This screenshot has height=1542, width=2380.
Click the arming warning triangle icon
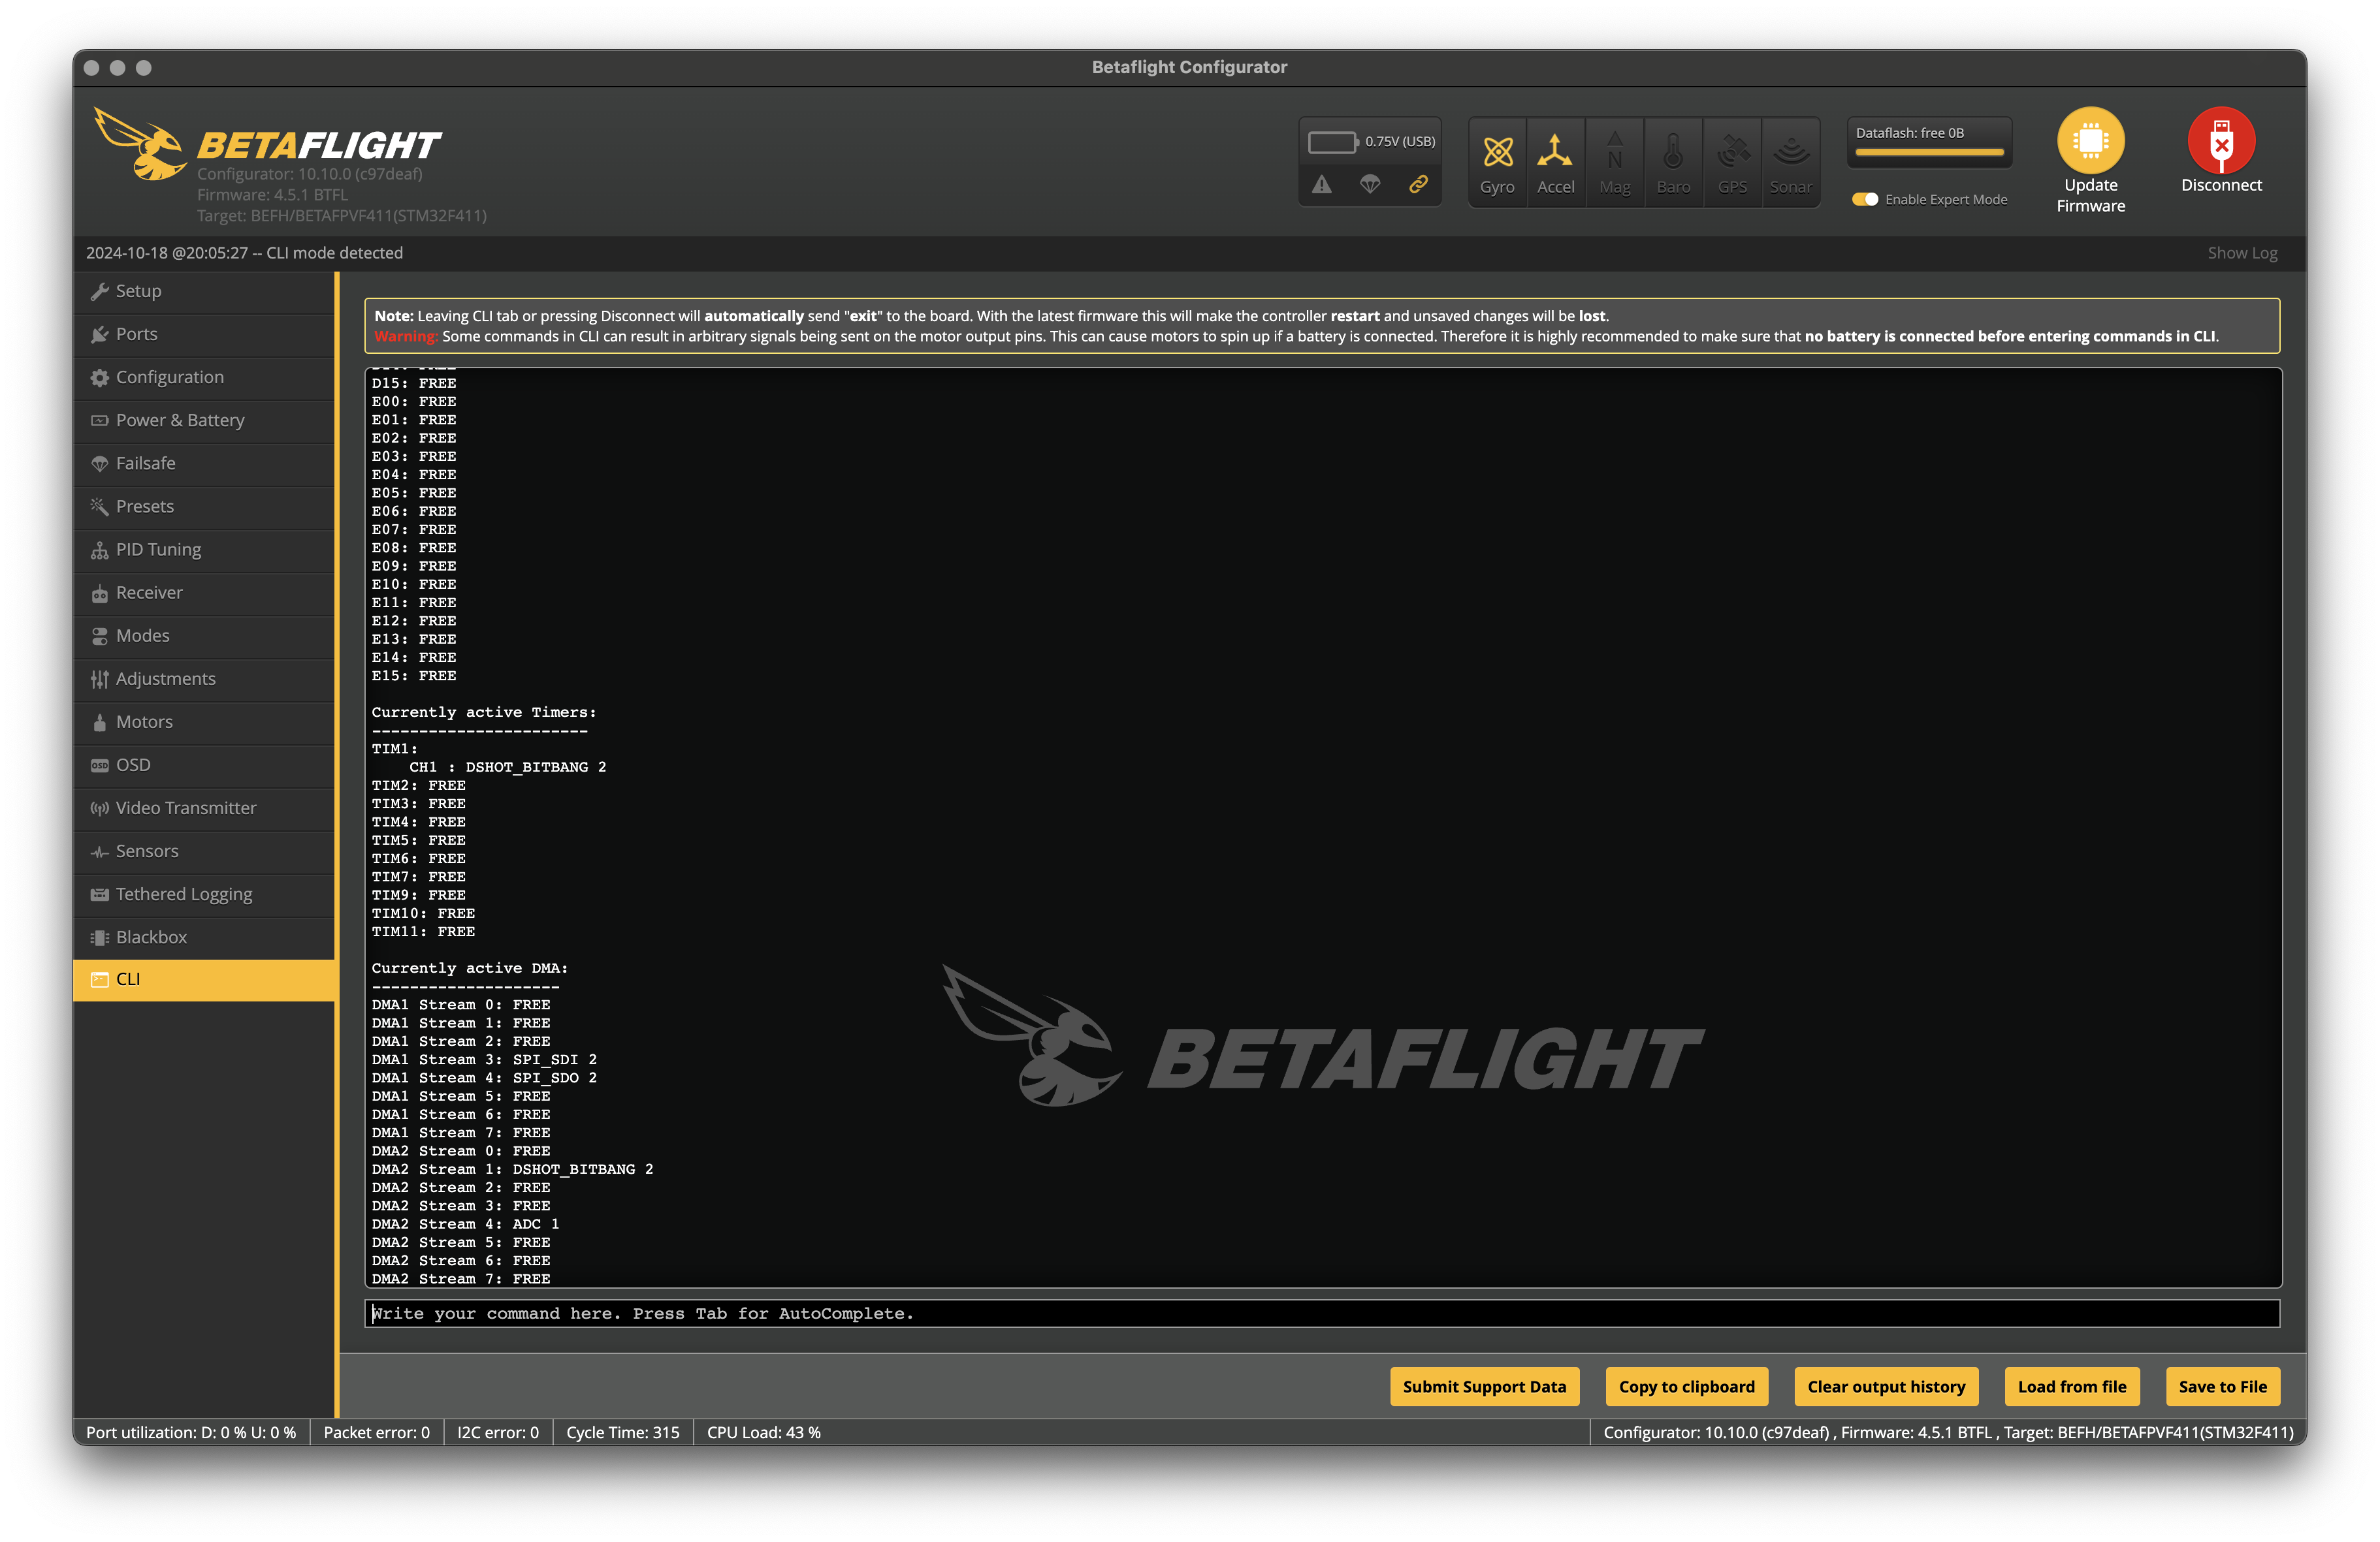click(x=1322, y=184)
